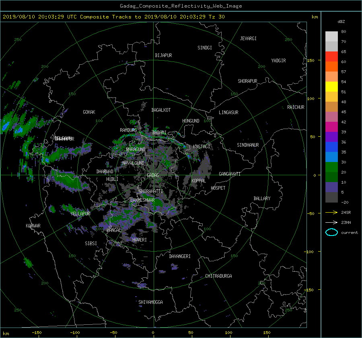Pick the bright green swatch in dBZ legend
362x338 pixels.
point(331,167)
